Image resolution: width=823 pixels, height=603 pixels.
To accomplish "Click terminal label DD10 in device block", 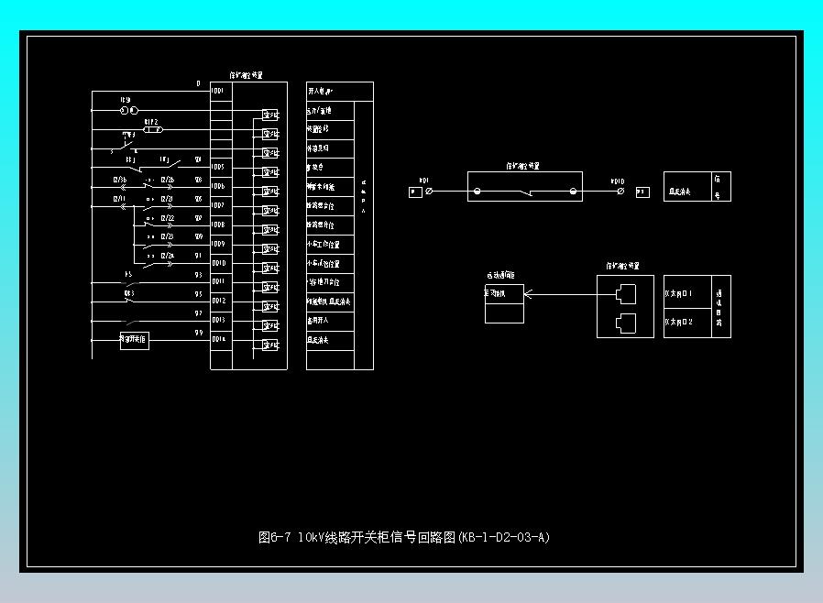I will pyautogui.click(x=219, y=263).
